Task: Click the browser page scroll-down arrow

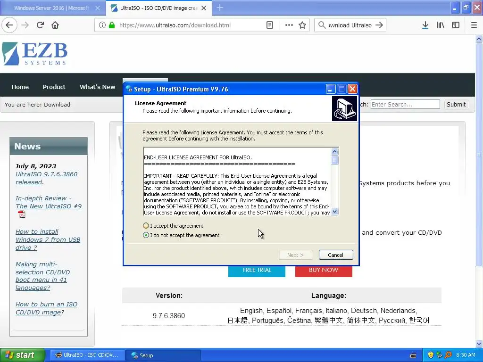Action: click(479, 344)
